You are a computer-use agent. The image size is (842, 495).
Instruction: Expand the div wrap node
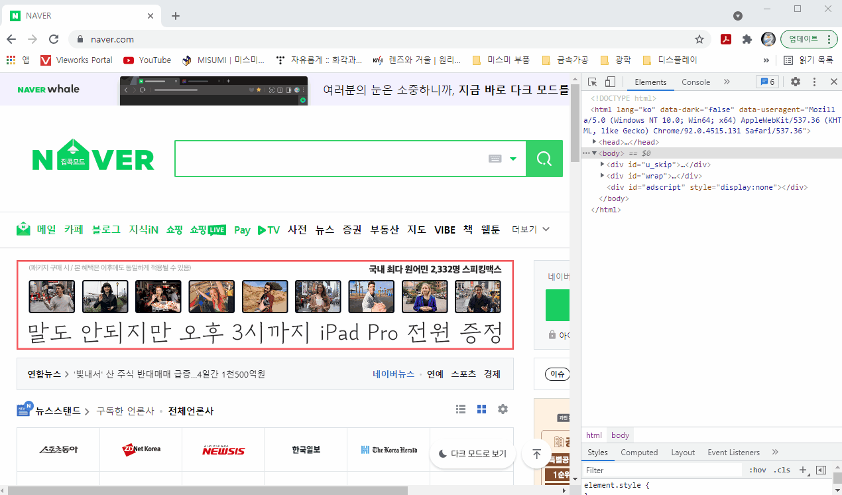click(602, 175)
